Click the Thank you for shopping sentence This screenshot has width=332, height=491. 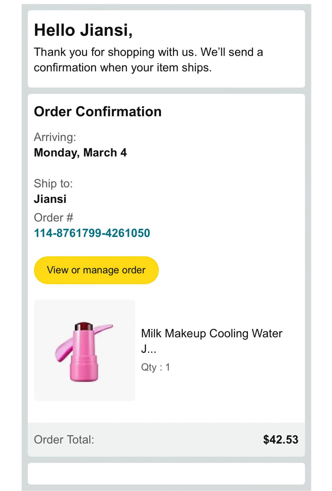(x=148, y=53)
